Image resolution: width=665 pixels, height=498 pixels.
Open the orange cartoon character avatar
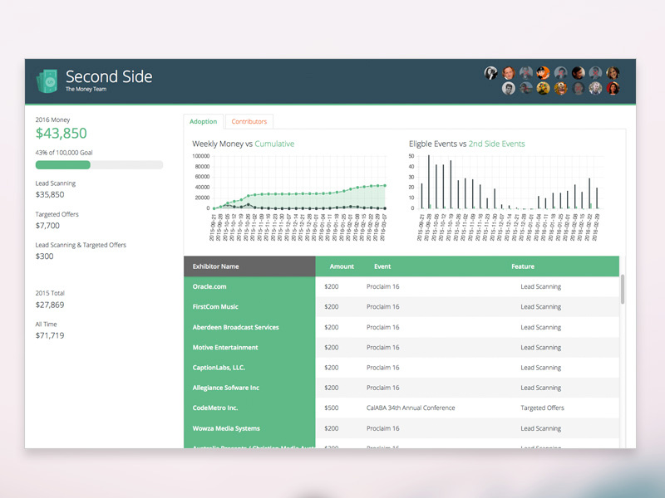(543, 73)
